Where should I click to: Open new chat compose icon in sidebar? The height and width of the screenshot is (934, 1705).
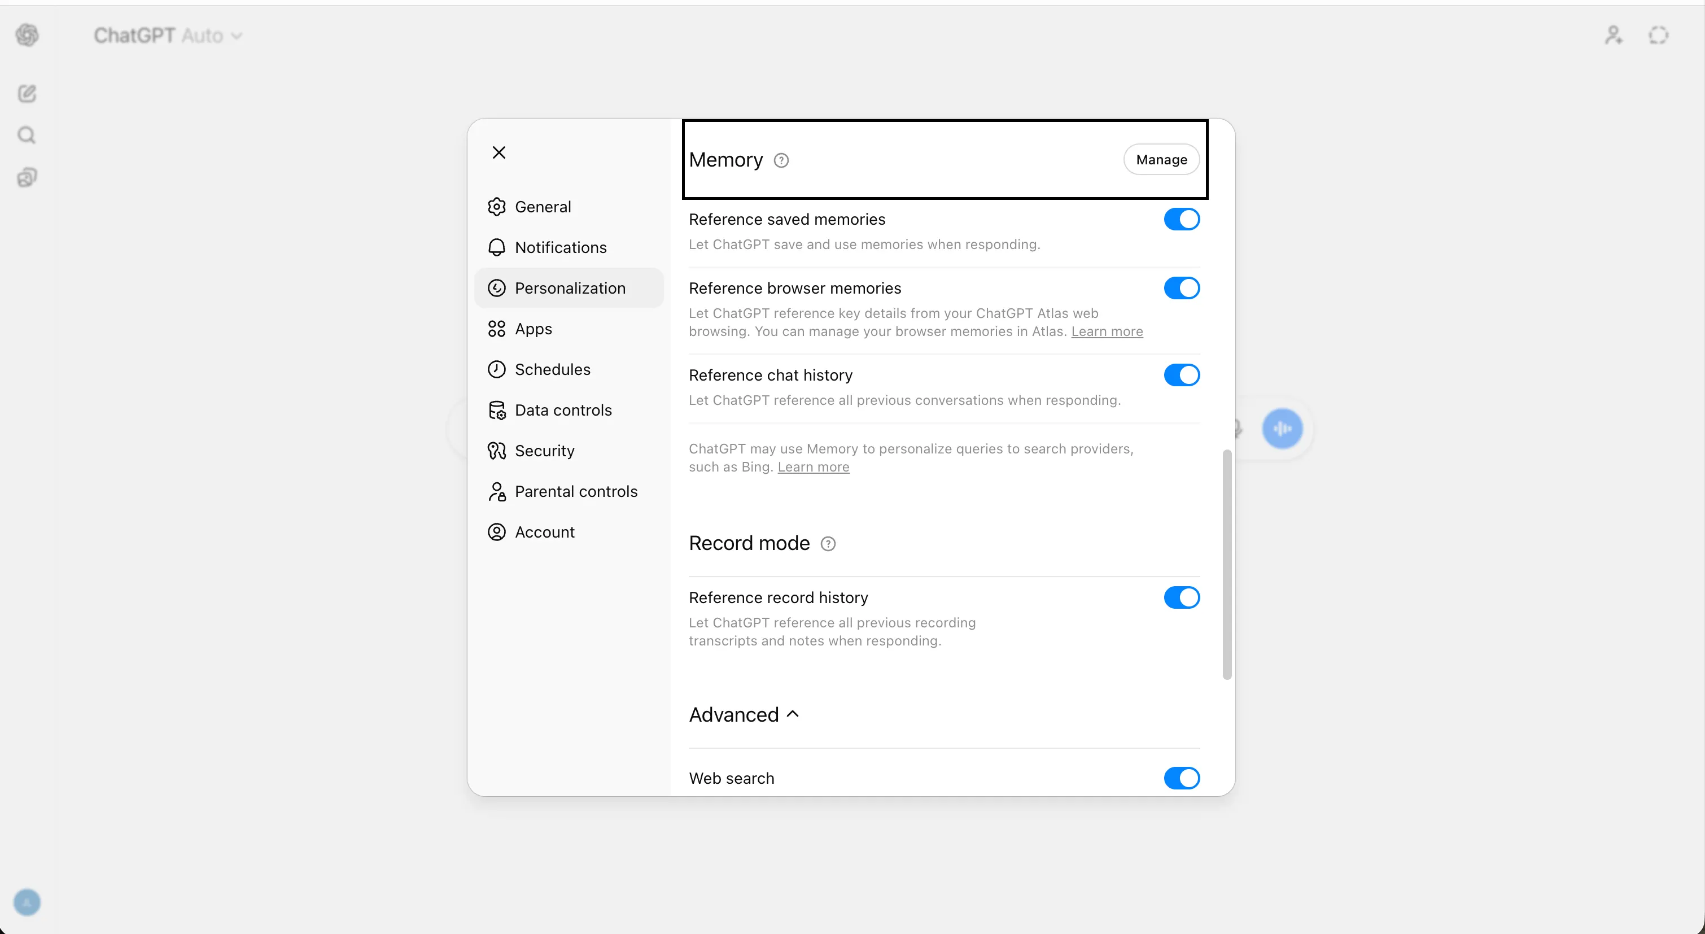(27, 93)
